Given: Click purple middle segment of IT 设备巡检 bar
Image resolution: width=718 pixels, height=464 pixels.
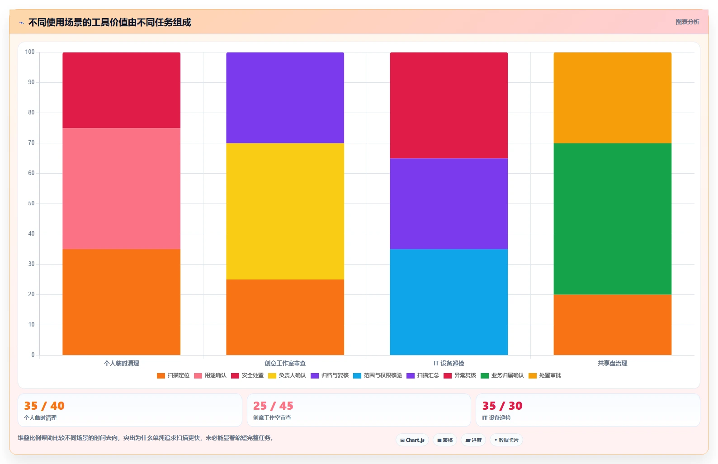Looking at the screenshot, I should tap(449, 204).
